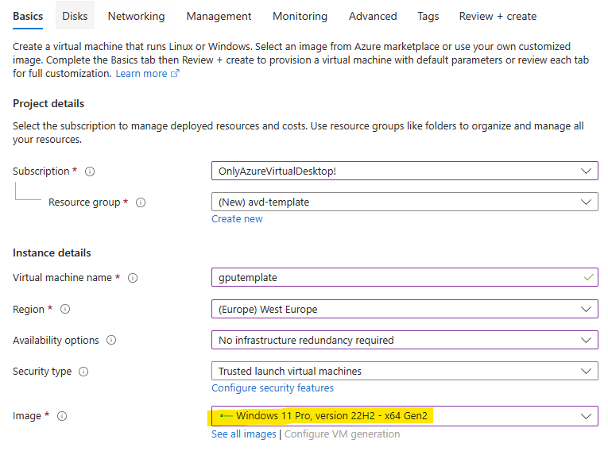The height and width of the screenshot is (451, 608).
Task: Click Configure security features link
Action: [272, 387]
